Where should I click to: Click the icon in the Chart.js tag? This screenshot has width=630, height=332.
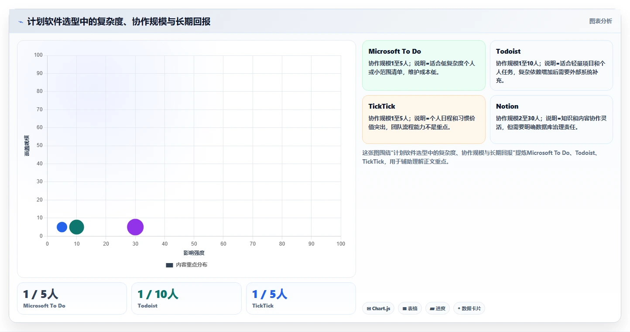coord(369,308)
